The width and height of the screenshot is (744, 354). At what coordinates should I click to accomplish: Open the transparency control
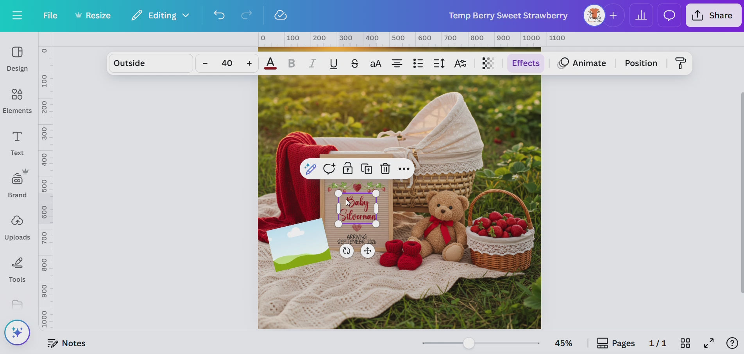point(488,63)
